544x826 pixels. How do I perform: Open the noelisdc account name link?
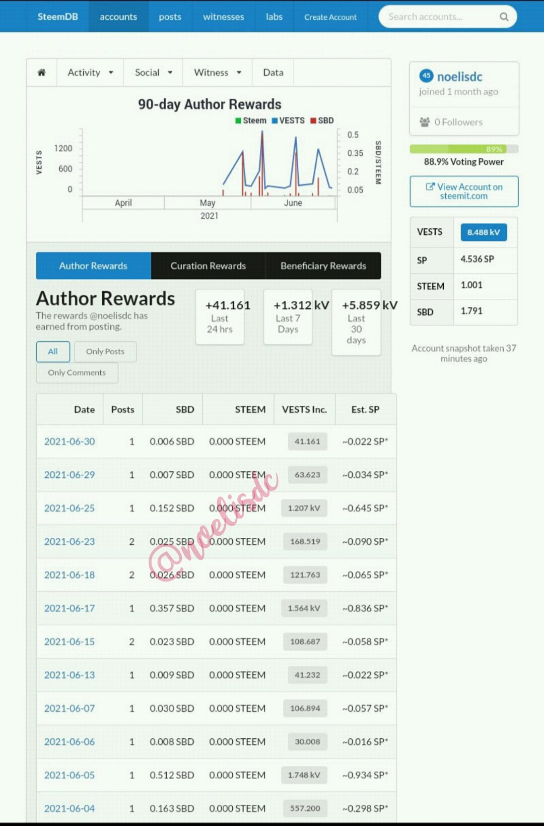[459, 77]
